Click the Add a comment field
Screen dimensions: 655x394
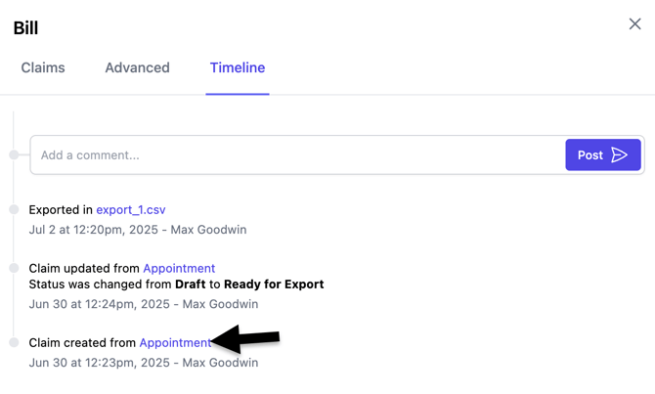tap(293, 154)
